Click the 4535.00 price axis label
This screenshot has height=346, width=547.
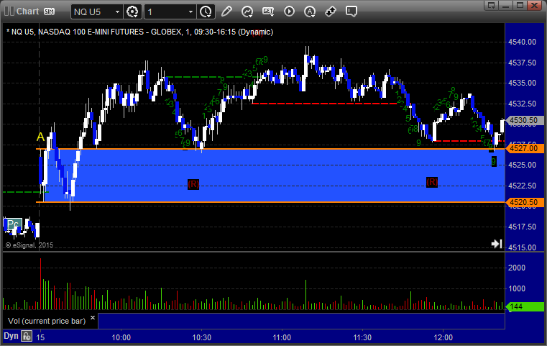(523, 83)
